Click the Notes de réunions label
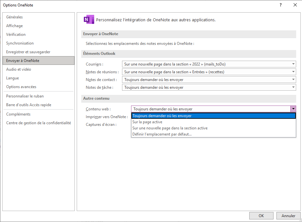302x222 pixels. (102, 72)
